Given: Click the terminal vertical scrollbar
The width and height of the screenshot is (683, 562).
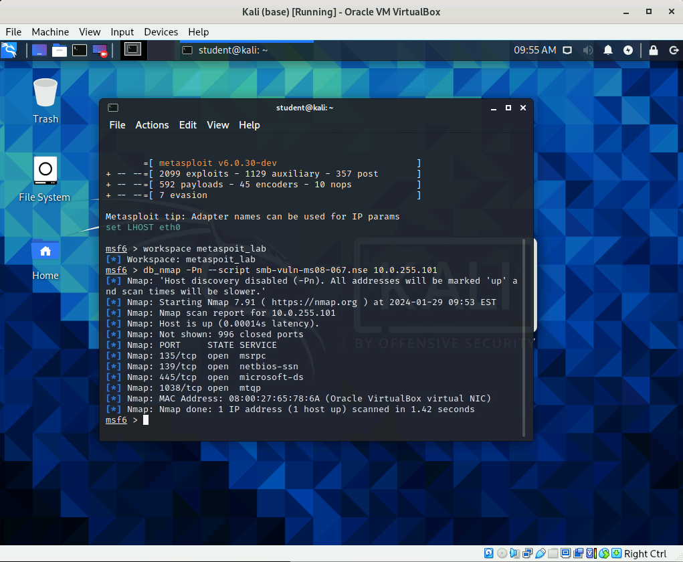Looking at the screenshot, I should tap(524, 338).
